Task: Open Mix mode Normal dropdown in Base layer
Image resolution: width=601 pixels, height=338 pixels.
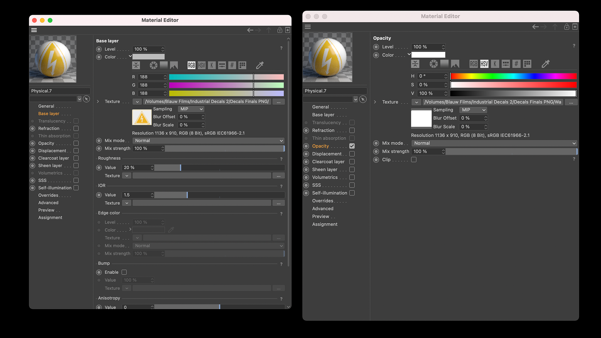Action: tap(208, 141)
